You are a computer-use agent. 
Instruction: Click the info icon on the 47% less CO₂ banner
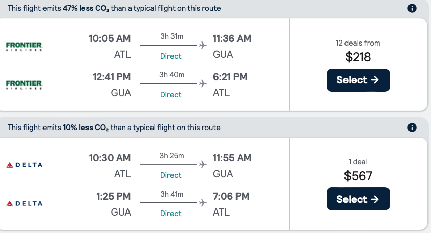tap(412, 8)
